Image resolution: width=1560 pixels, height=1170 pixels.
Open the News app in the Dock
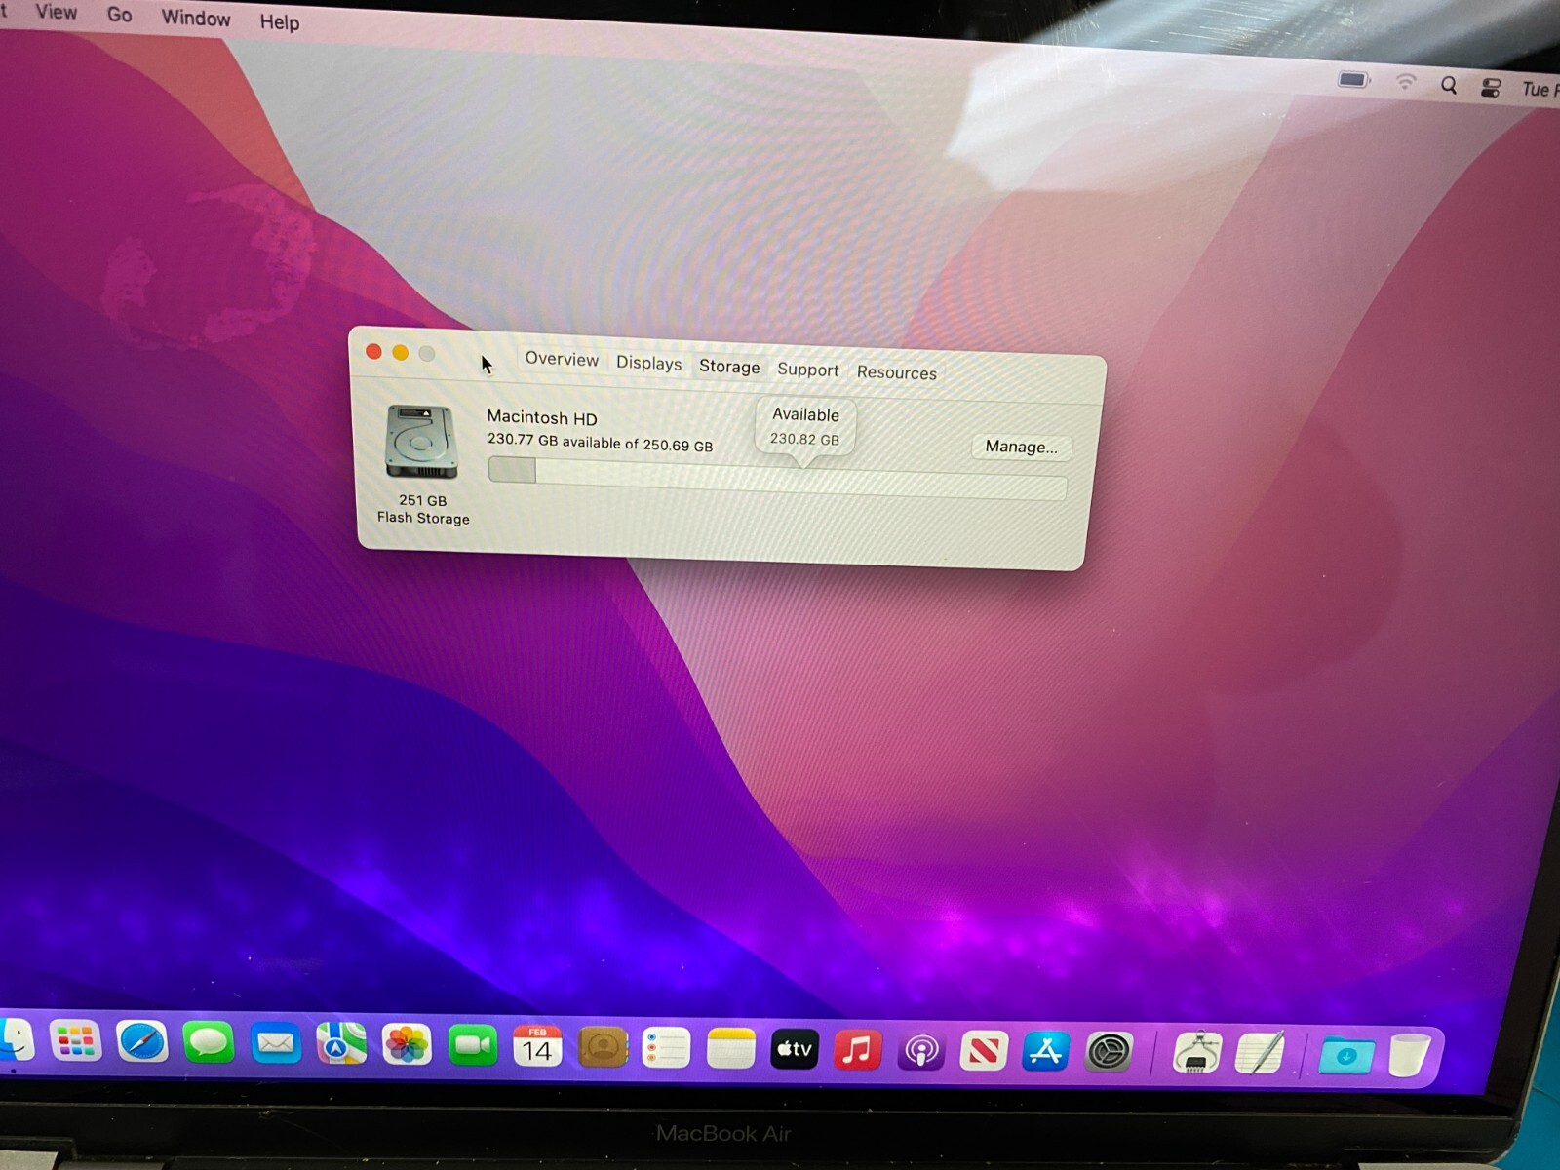(984, 1052)
